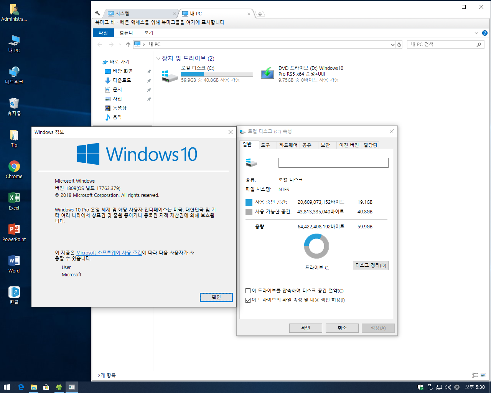Click 취소 in disk properties dialog
Image resolution: width=491 pixels, height=393 pixels.
tap(342, 328)
